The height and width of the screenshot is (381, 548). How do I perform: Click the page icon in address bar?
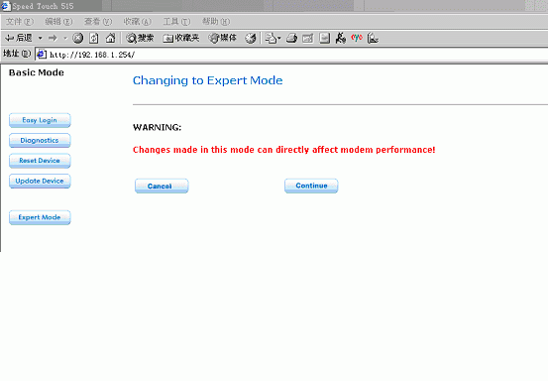42,55
